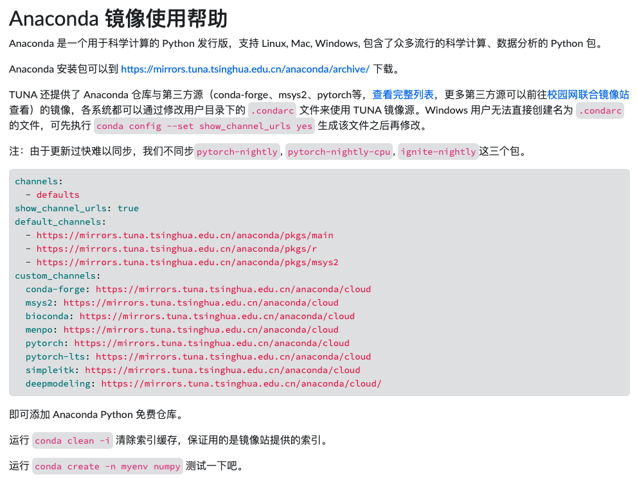
Task: Click the first '.condarc' inline code after 用户目录下的
Action: [x=273, y=110]
